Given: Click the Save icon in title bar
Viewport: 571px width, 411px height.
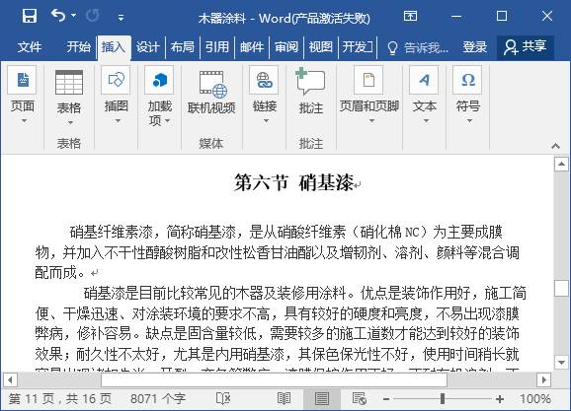Looking at the screenshot, I should pyautogui.click(x=29, y=16).
